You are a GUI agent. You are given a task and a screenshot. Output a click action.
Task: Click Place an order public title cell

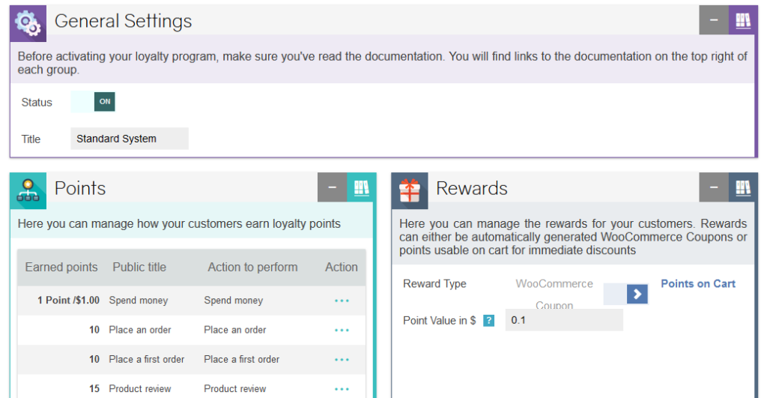140,330
